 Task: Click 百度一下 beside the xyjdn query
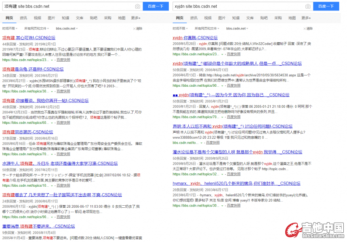click(326, 6)
